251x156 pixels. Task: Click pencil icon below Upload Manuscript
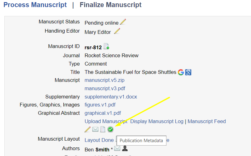[x=88, y=130]
